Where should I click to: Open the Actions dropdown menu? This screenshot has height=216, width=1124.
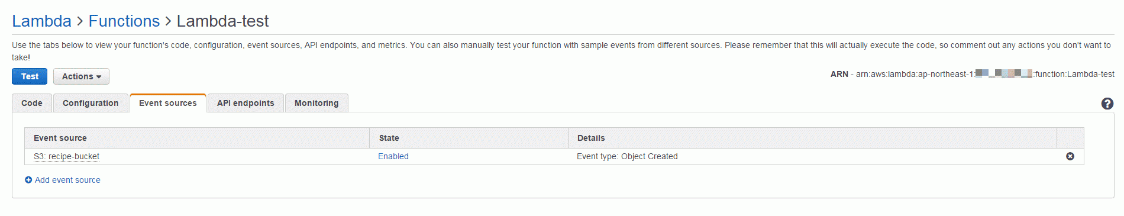click(x=81, y=76)
